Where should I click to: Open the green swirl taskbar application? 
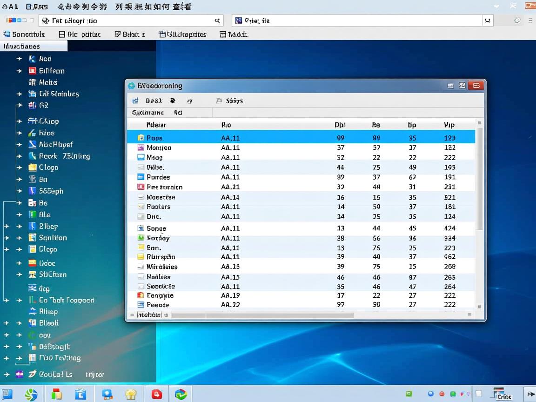pyautogui.click(x=31, y=395)
